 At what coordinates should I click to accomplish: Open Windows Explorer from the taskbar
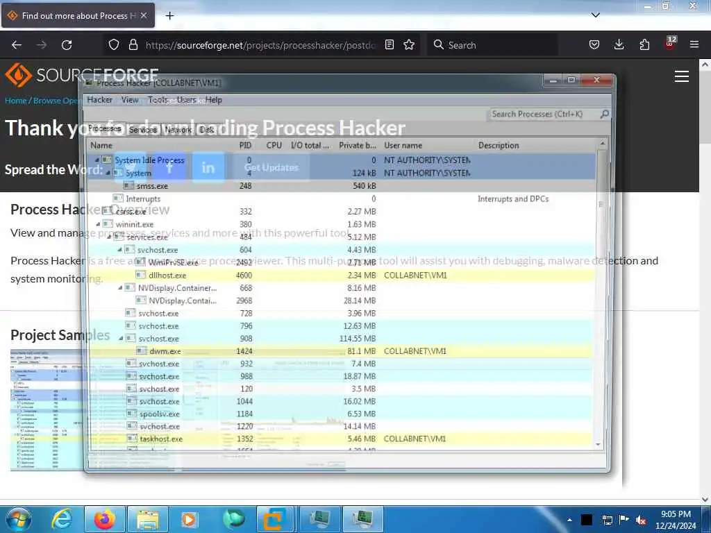click(148, 519)
